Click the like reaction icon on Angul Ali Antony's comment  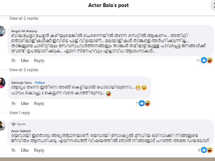204,61
